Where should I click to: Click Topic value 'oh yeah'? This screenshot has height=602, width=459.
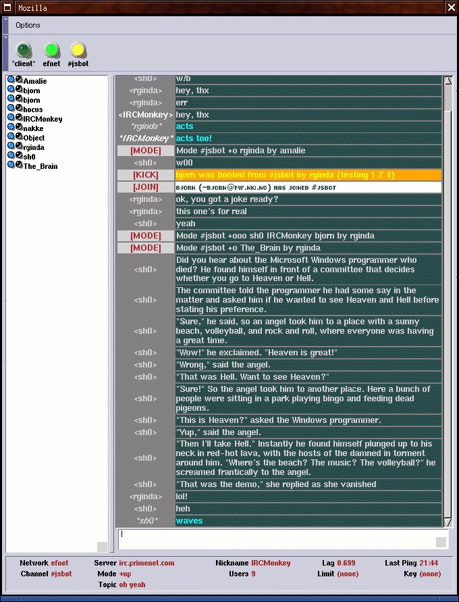click(x=132, y=584)
